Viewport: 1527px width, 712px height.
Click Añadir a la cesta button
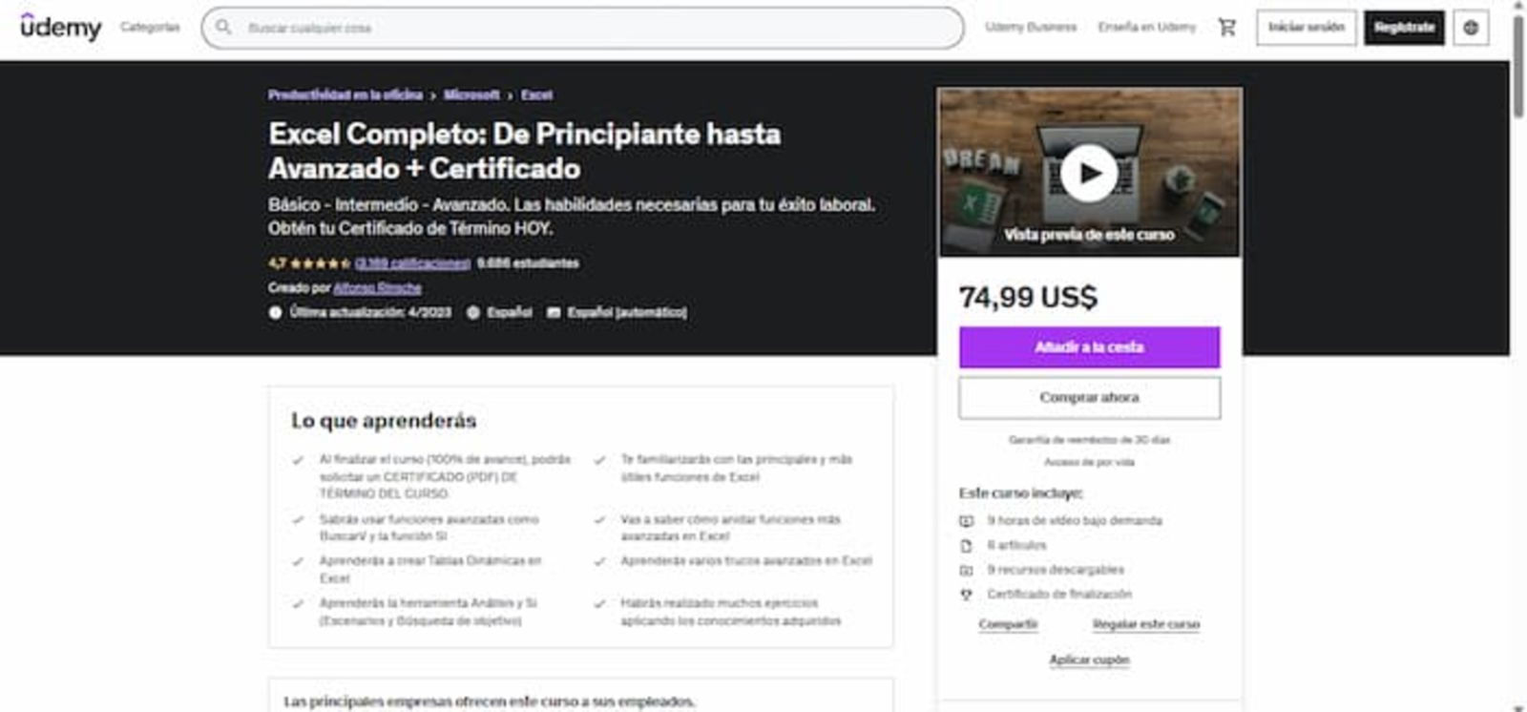coord(1089,347)
